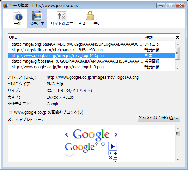Screen dimensions: 188x170
Task: Click the 名前を付けて保存 (Save As) button
Action: tap(159, 118)
